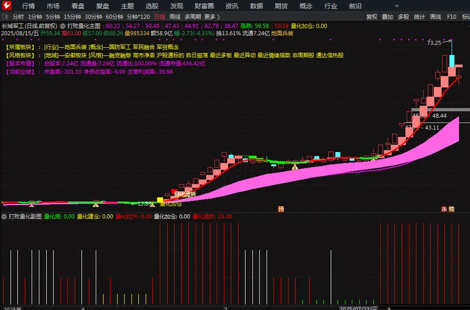Click the 统计 toolbar button
This screenshot has width=470, height=310.
[x=419, y=17]
